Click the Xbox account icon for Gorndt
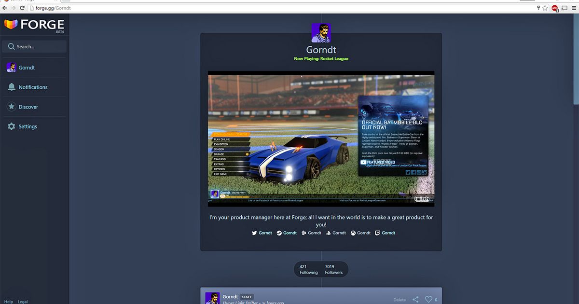The width and height of the screenshot is (579, 304). (354, 233)
